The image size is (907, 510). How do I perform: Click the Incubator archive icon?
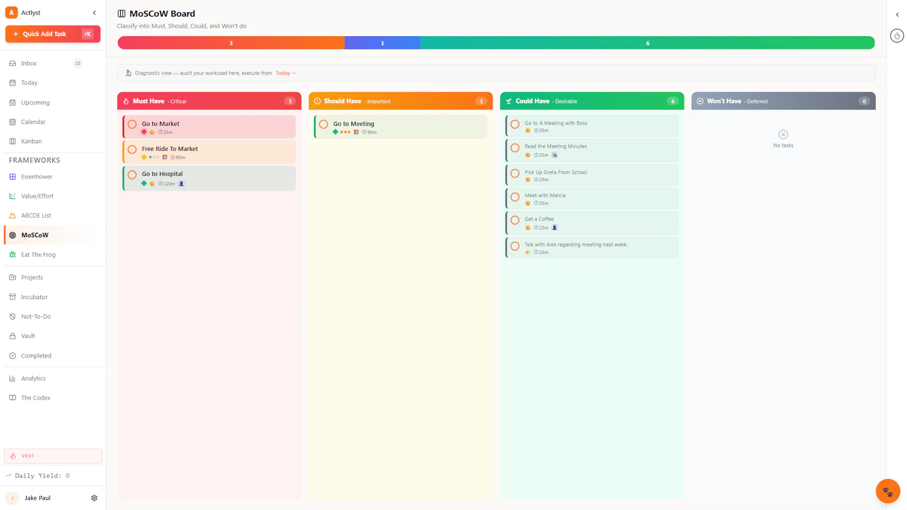12,297
